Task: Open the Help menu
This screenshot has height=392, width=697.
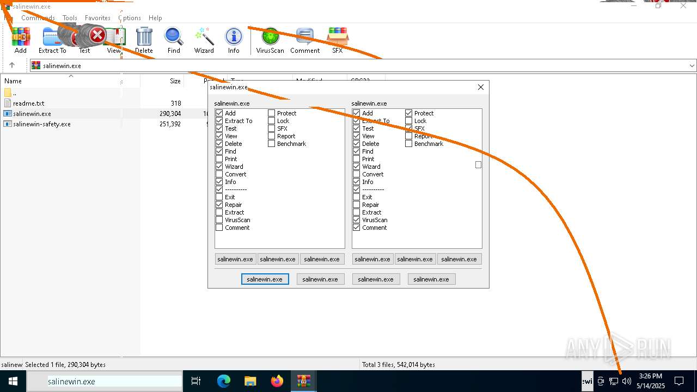Action: tap(155, 18)
